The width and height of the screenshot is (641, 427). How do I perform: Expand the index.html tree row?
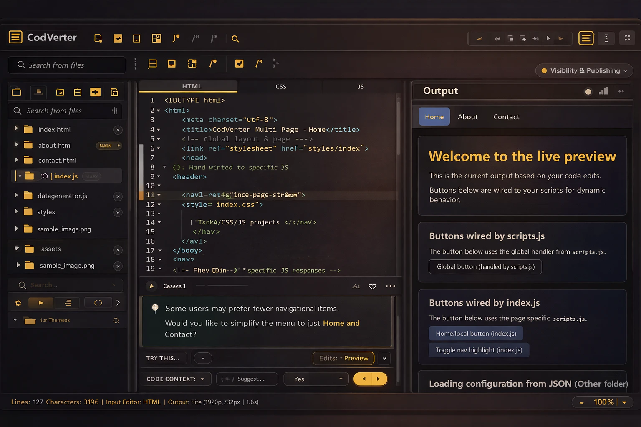(16, 128)
